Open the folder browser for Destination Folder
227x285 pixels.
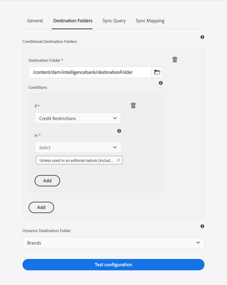pyautogui.click(x=157, y=72)
